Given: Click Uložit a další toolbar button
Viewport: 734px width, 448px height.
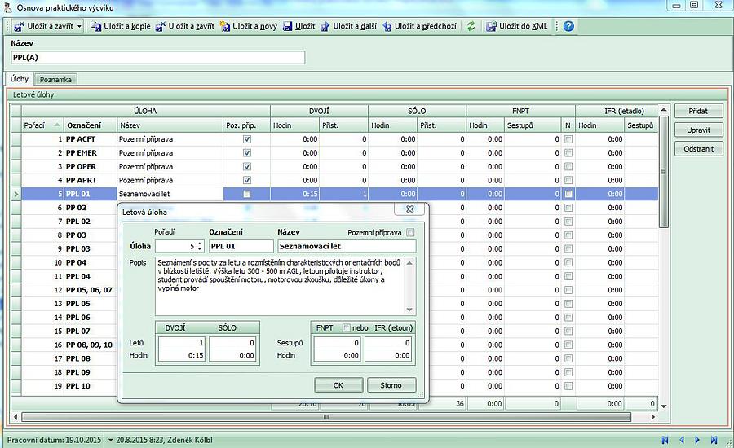Looking at the screenshot, I should click(348, 26).
